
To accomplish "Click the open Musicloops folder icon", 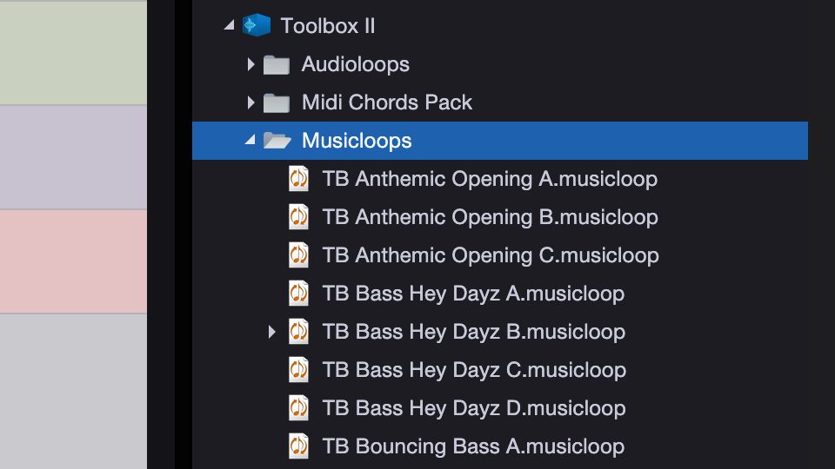I will coord(277,141).
